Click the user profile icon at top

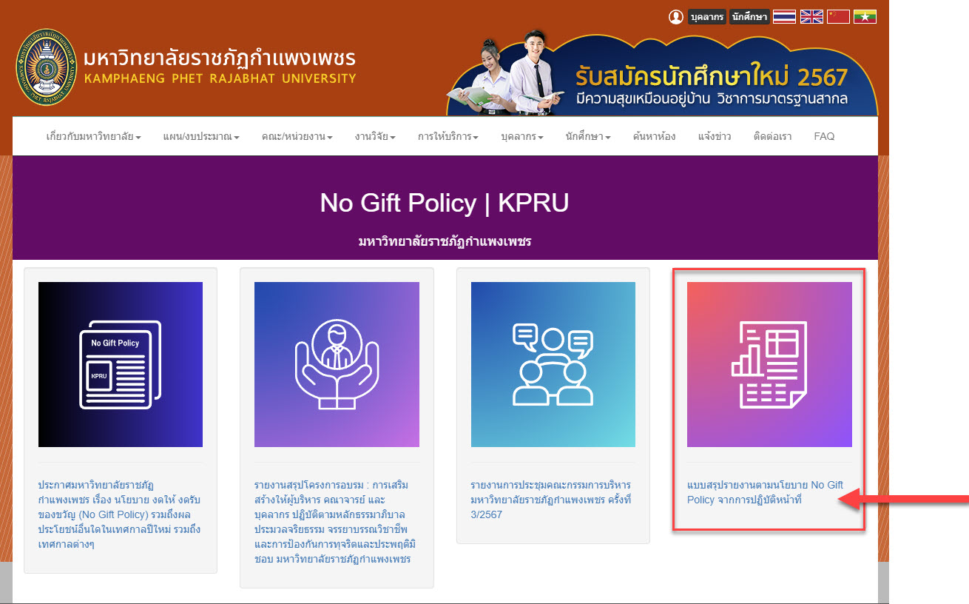point(676,17)
